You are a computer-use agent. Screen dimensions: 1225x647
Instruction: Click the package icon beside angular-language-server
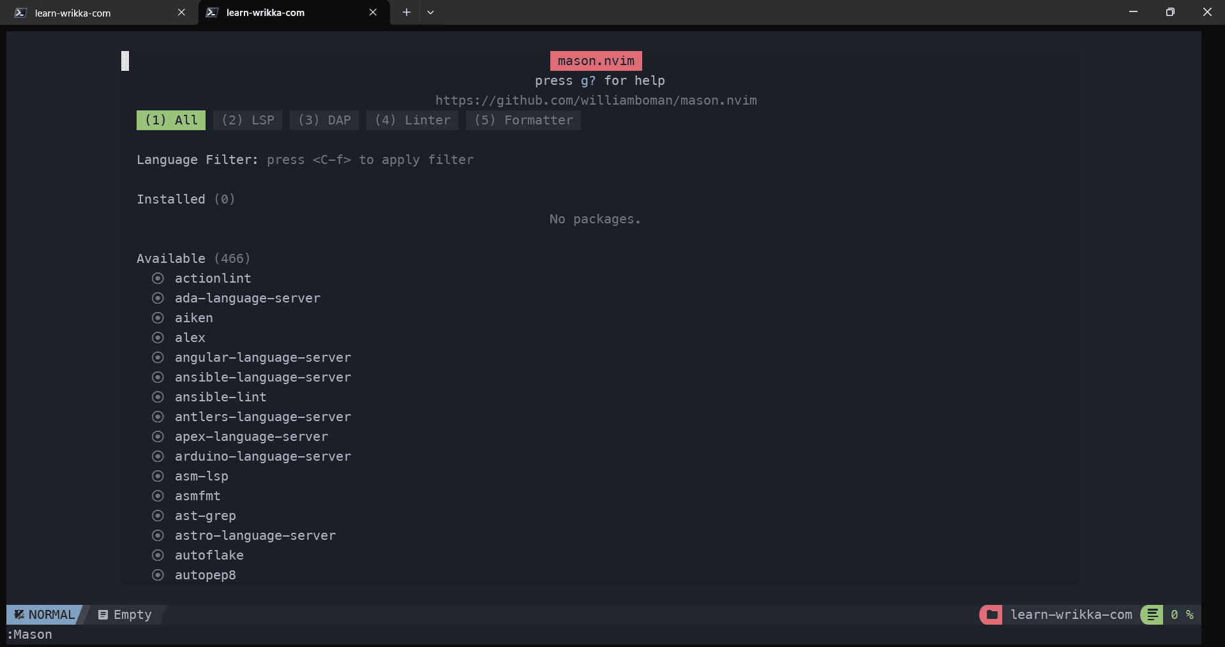tap(158, 357)
